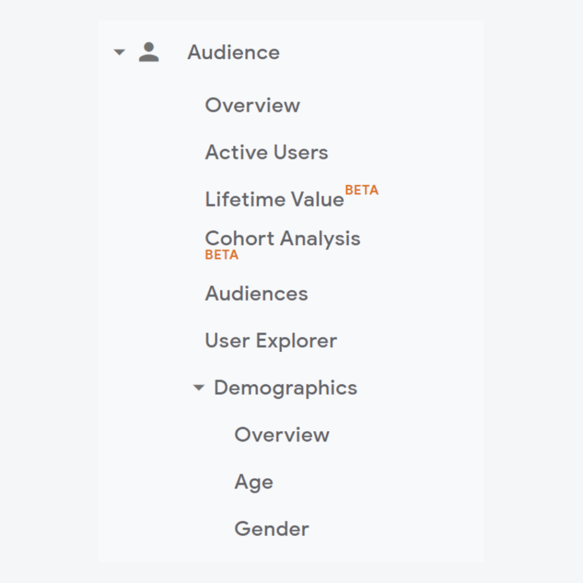Select the Audience menu heading
This screenshot has width=583, height=583.
pyautogui.click(x=233, y=52)
